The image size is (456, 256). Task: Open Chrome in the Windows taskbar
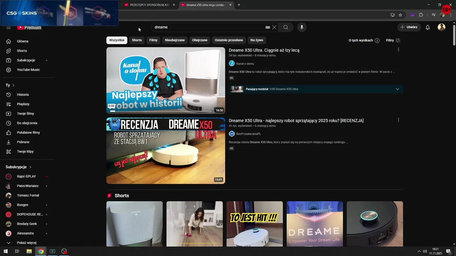[41, 251]
